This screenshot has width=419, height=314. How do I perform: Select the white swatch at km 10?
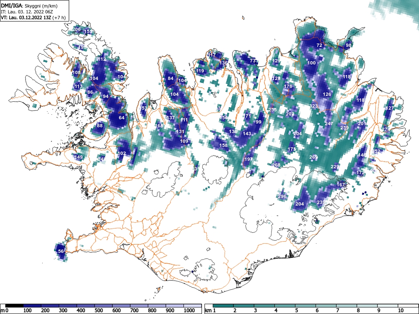(x=408, y=306)
